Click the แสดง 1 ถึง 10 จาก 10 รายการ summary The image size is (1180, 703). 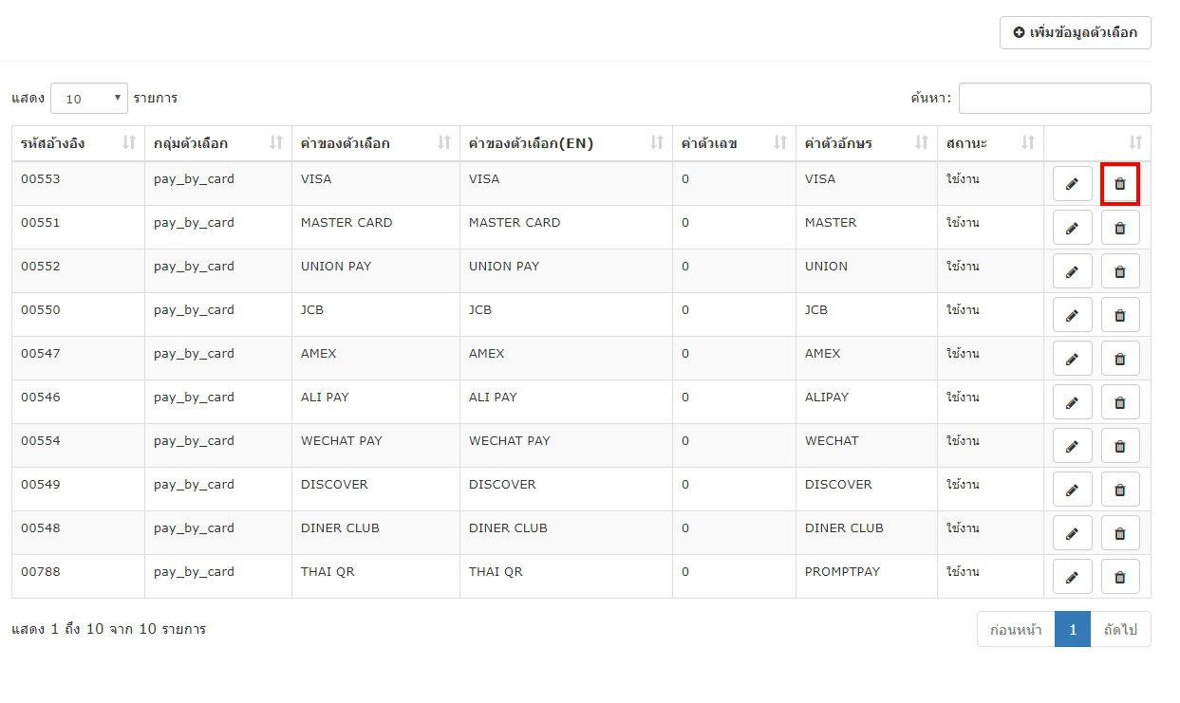click(109, 629)
